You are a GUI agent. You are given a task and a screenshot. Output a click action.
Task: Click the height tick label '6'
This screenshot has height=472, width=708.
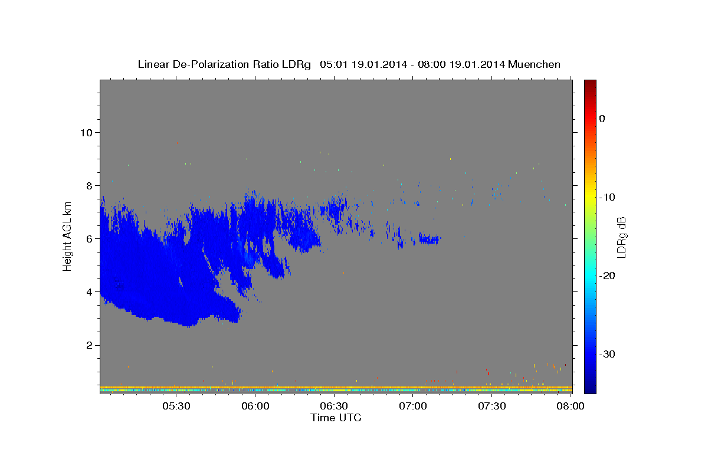pyautogui.click(x=89, y=238)
